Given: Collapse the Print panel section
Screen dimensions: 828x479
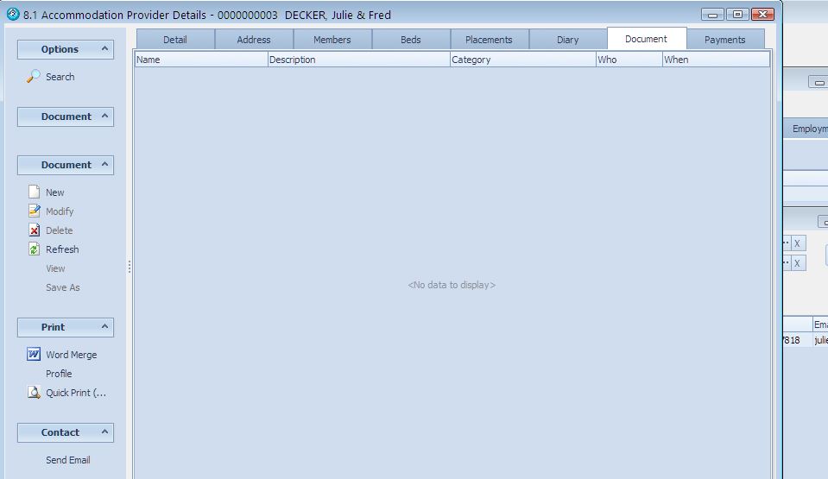Looking at the screenshot, I should pos(104,327).
